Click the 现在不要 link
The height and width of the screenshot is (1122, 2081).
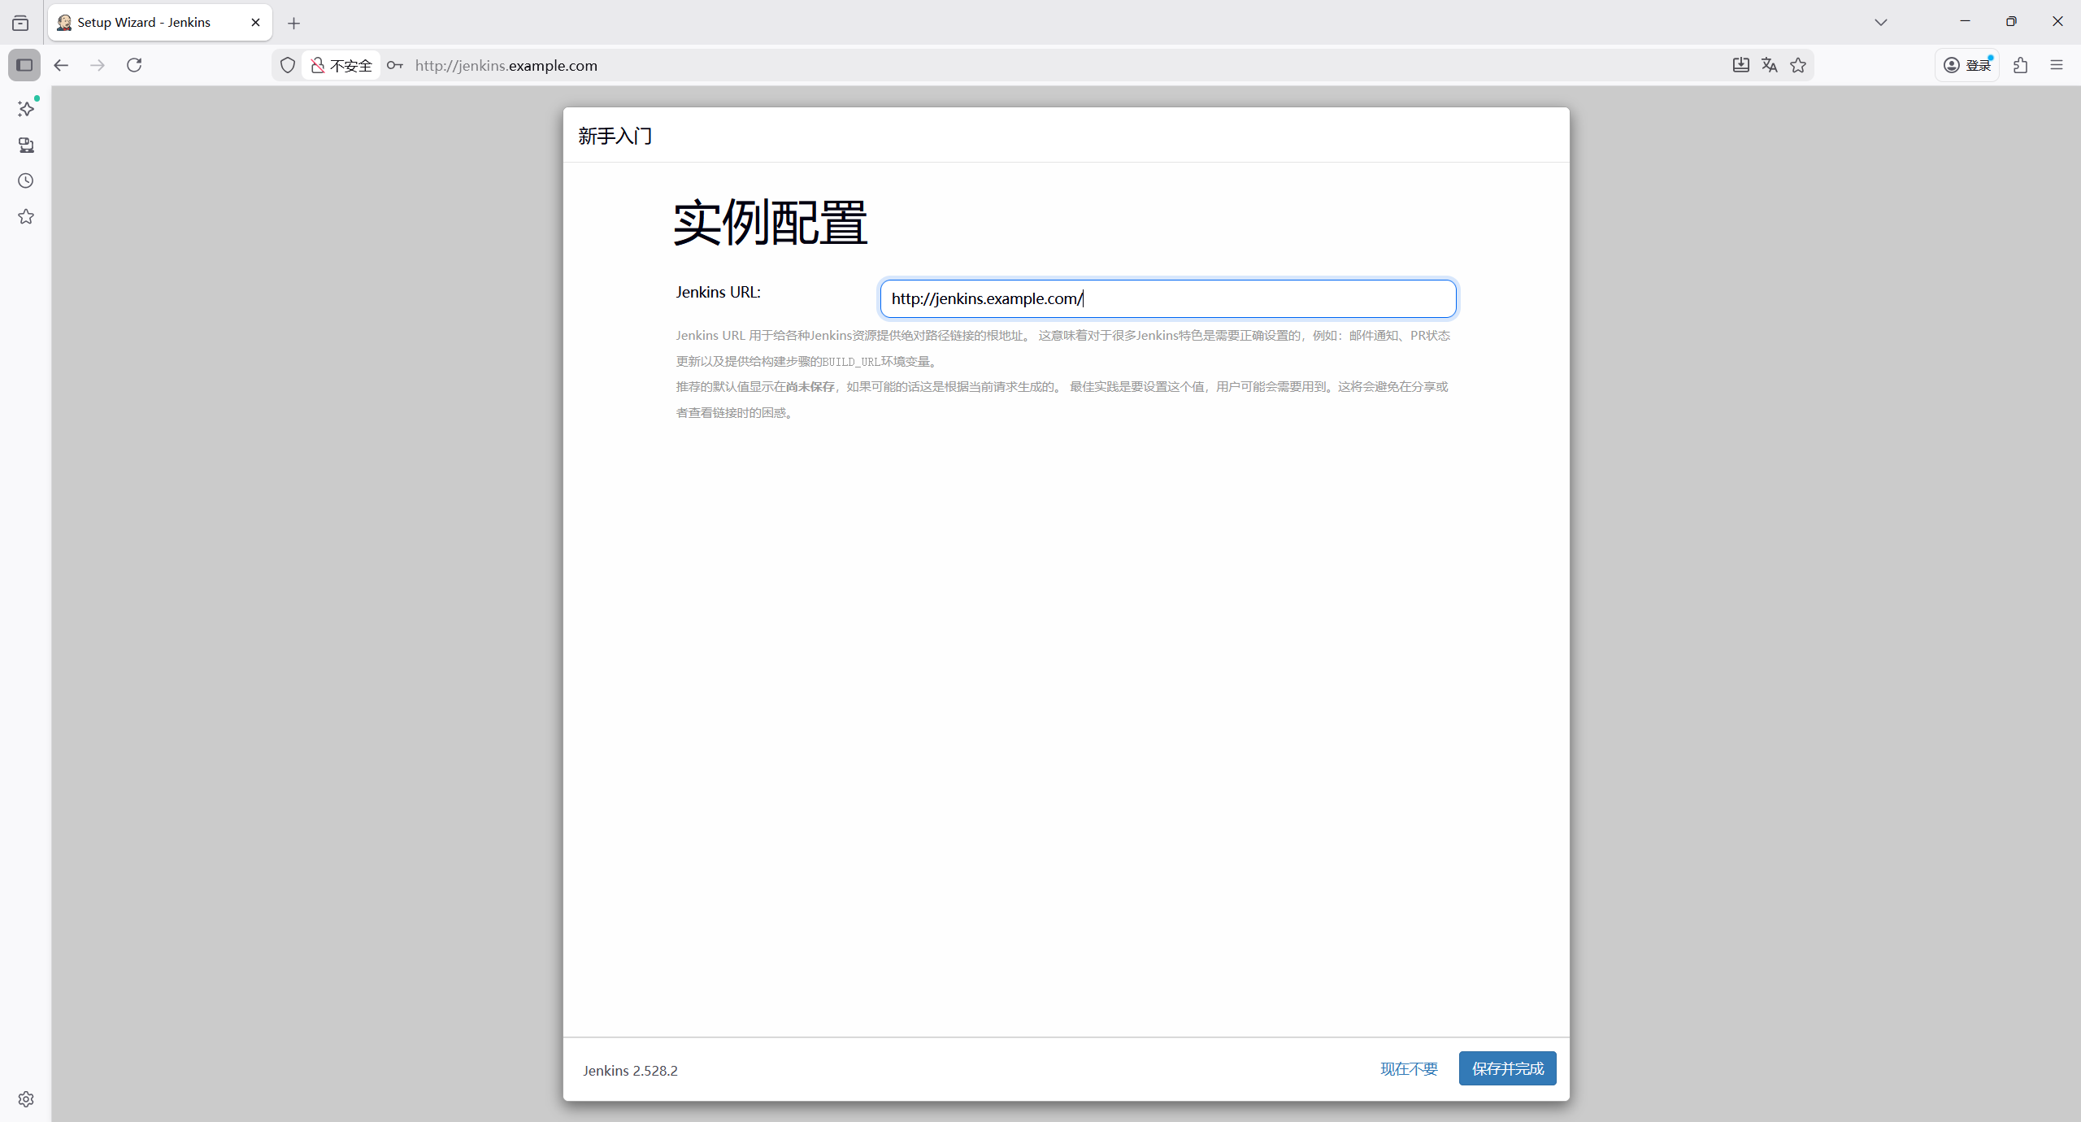point(1409,1068)
